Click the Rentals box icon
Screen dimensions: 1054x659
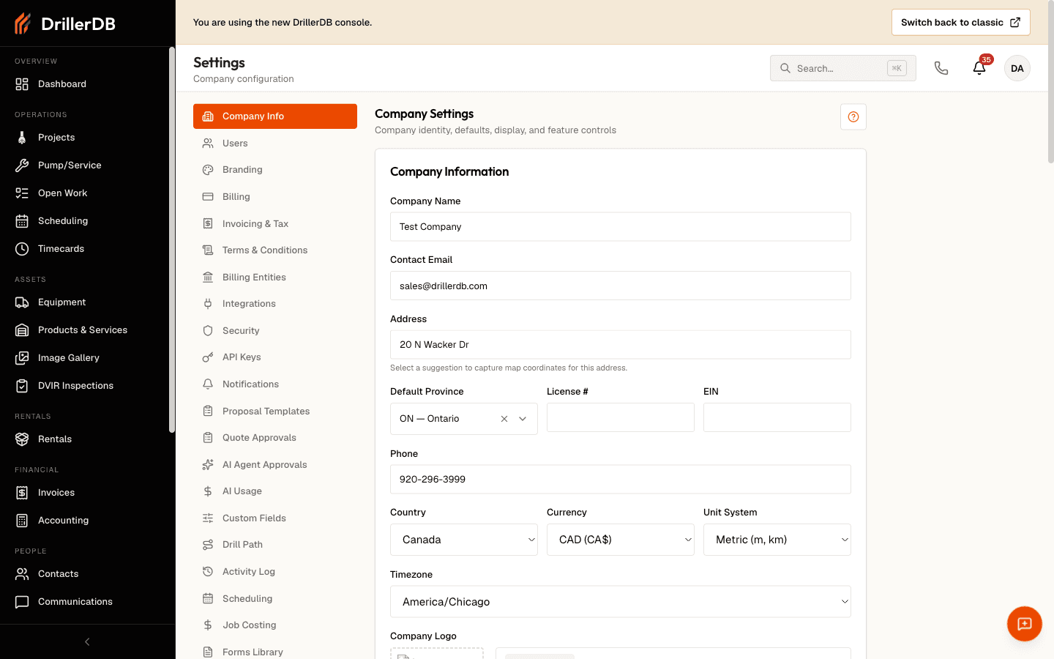point(22,439)
